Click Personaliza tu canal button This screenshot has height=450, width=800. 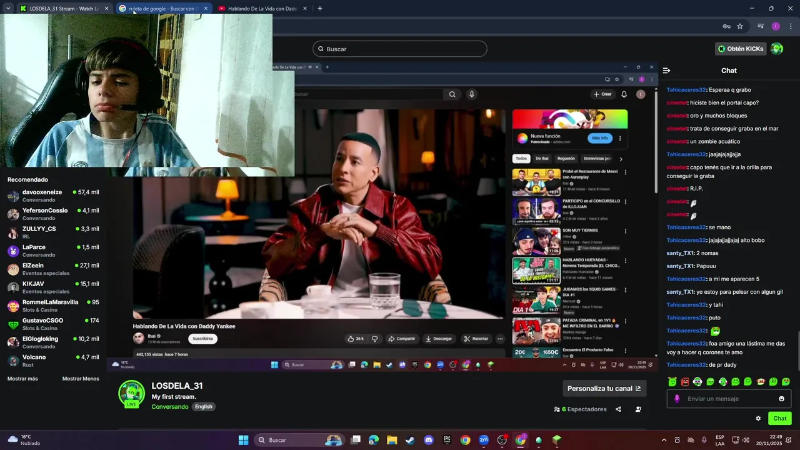[604, 388]
